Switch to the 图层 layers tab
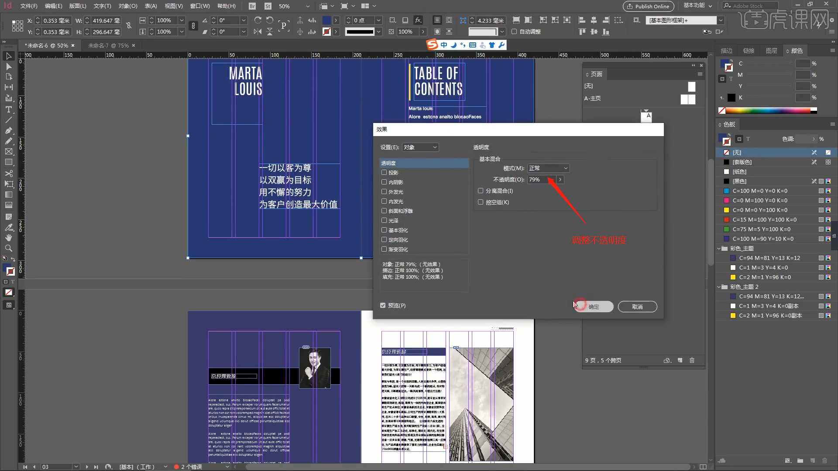The height and width of the screenshot is (471, 838). (x=771, y=51)
